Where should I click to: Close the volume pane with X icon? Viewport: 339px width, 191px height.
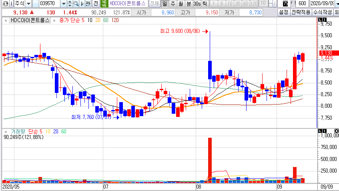[337, 131]
